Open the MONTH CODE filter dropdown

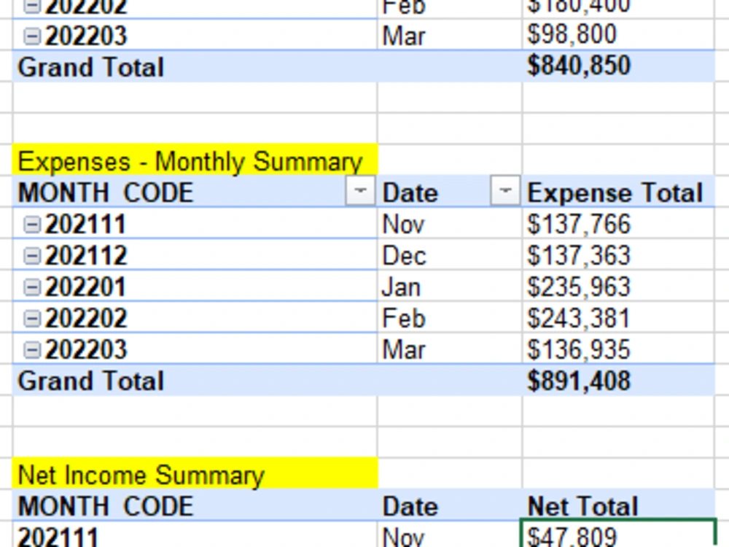click(x=360, y=190)
